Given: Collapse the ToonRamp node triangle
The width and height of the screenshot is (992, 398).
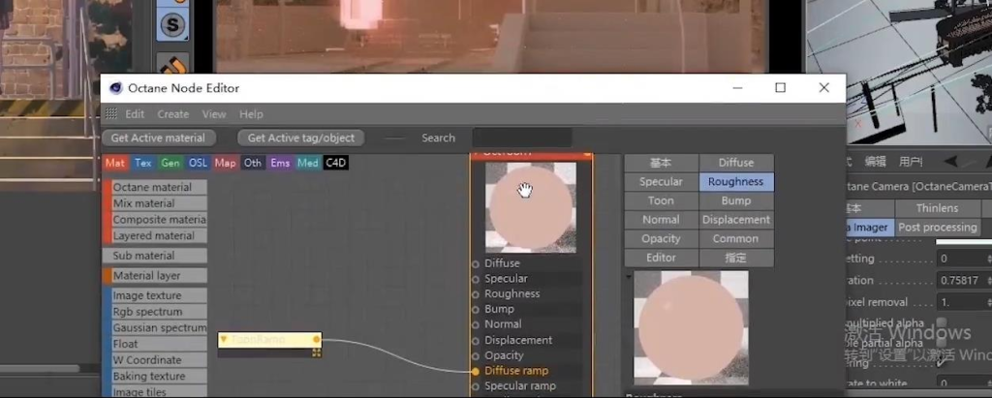Looking at the screenshot, I should 224,340.
